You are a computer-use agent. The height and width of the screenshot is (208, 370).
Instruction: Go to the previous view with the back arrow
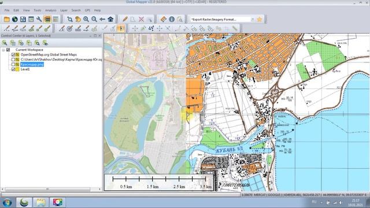[102, 19]
